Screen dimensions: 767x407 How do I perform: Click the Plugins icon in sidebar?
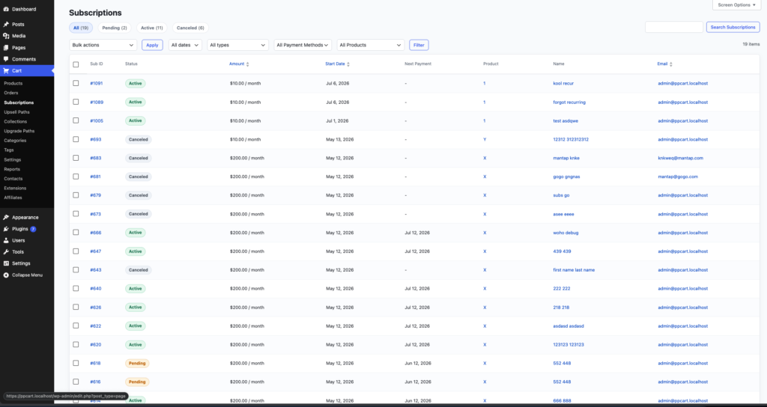6,229
